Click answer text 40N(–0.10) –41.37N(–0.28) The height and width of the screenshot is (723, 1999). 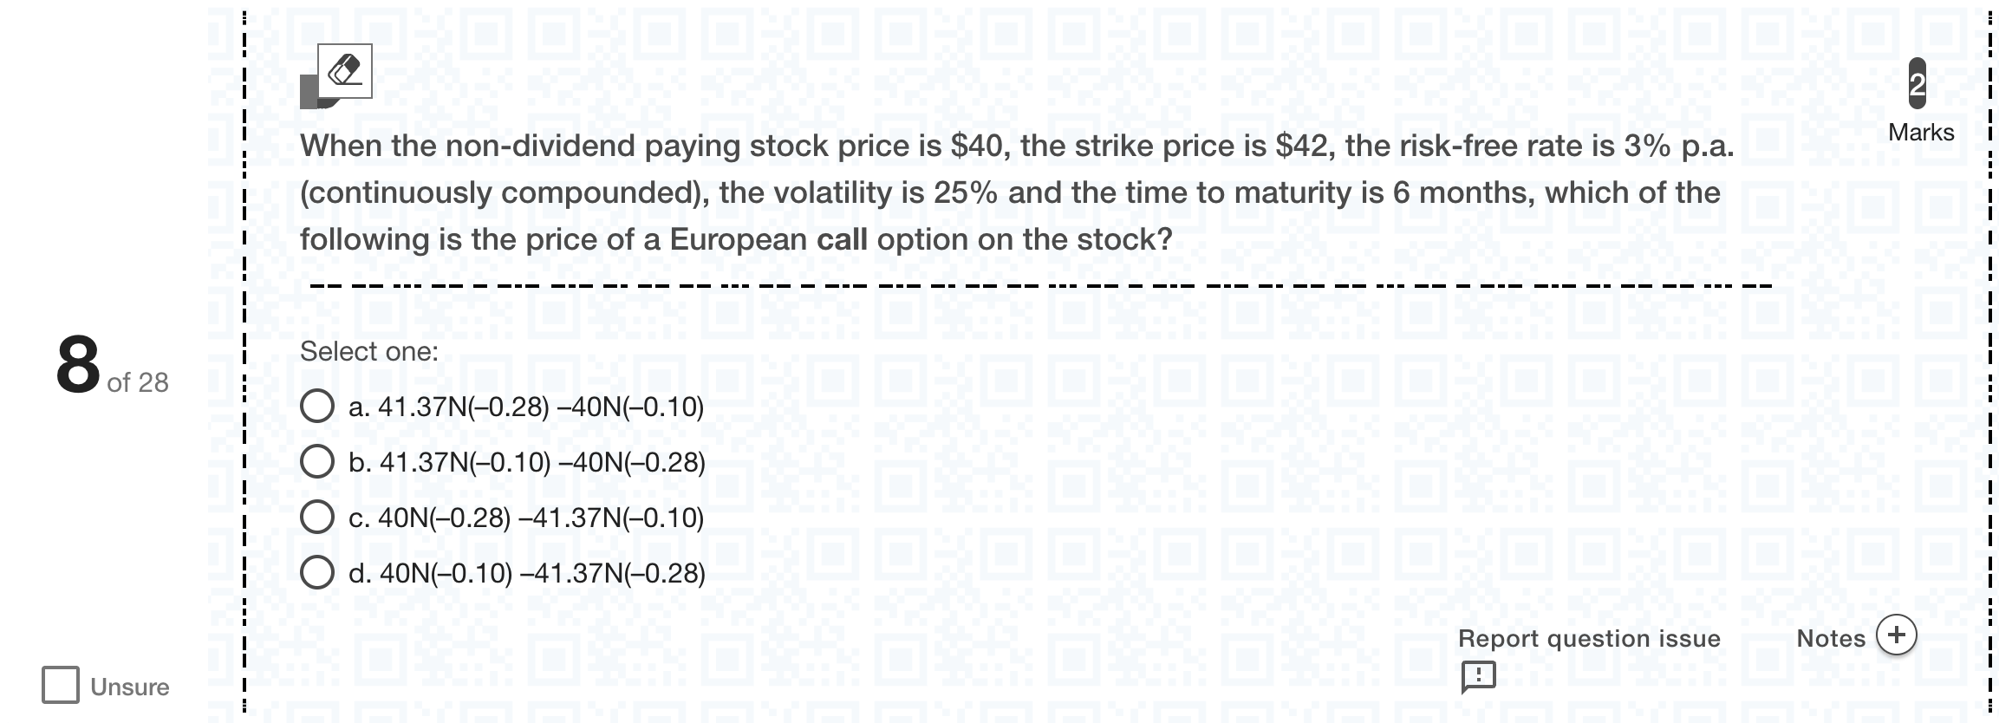(x=543, y=573)
